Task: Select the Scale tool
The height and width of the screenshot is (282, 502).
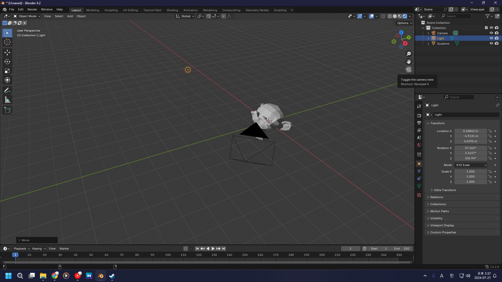Action: click(7, 71)
